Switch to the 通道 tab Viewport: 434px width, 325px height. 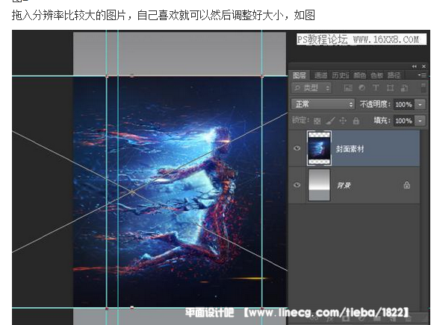tap(320, 75)
